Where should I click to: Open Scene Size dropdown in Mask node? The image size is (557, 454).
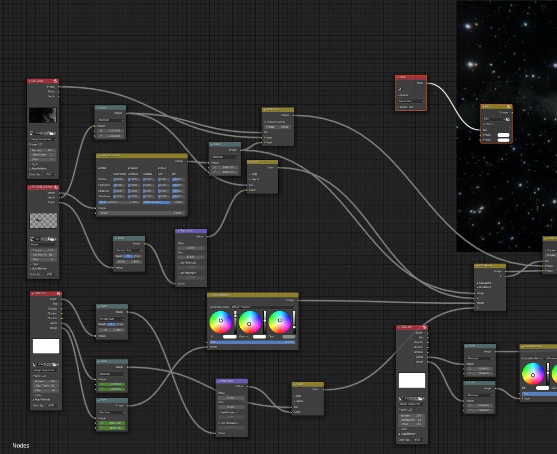pos(411,101)
